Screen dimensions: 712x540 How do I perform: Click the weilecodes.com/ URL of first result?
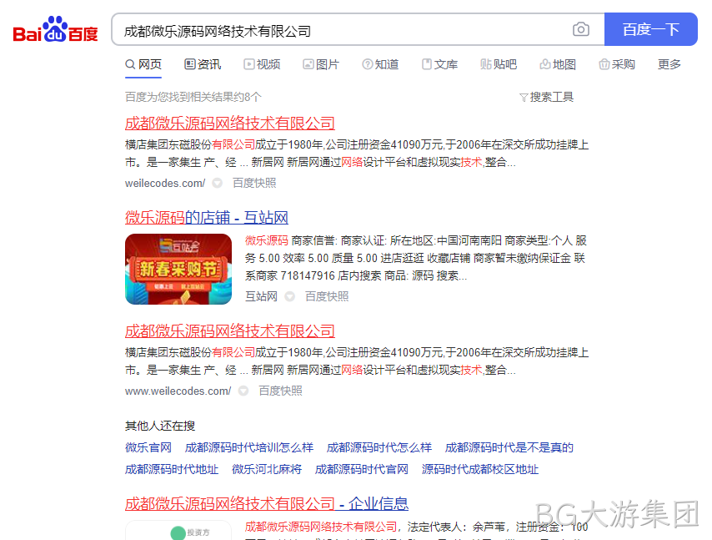pyautogui.click(x=165, y=183)
